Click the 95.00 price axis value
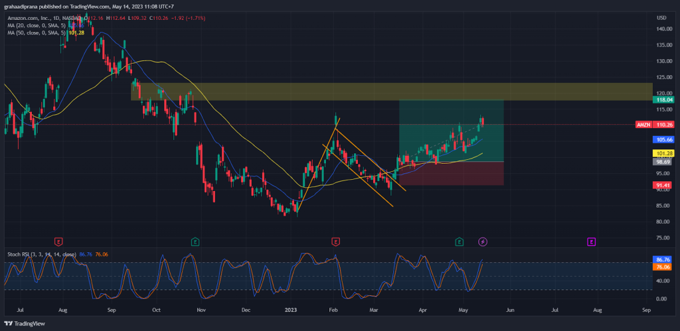The width and height of the screenshot is (680, 331). pyautogui.click(x=663, y=173)
